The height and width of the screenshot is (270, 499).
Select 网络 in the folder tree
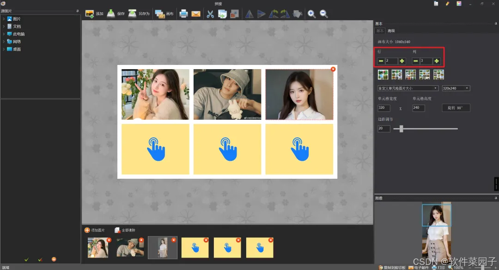tap(14, 41)
